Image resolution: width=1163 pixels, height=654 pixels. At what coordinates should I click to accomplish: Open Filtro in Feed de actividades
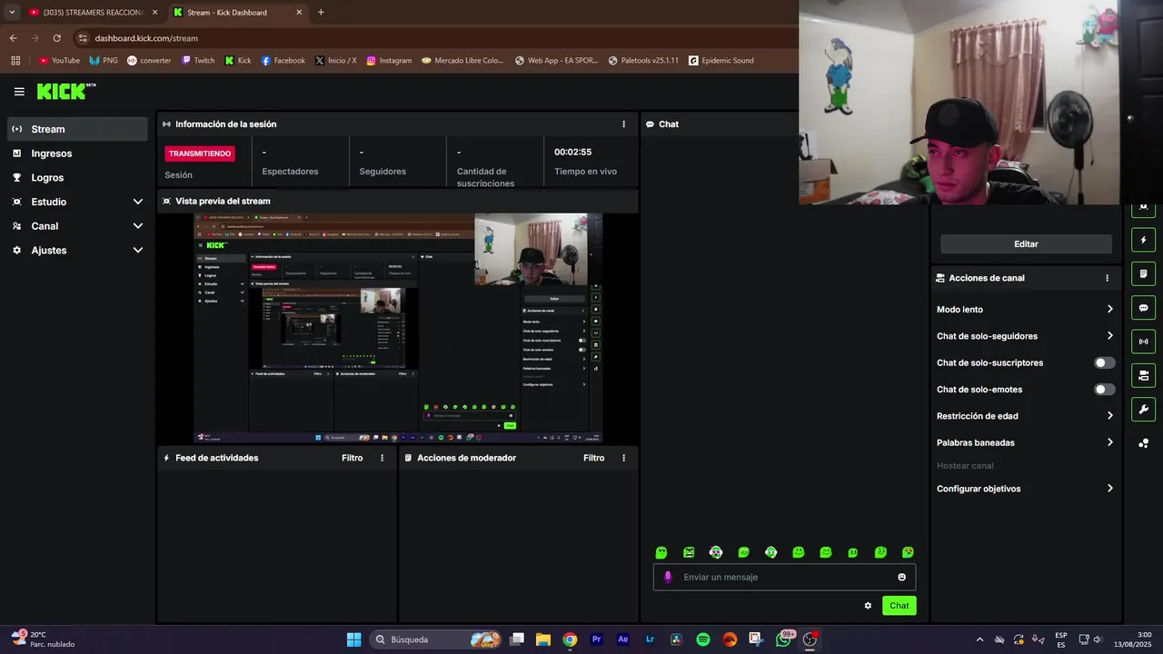point(352,458)
